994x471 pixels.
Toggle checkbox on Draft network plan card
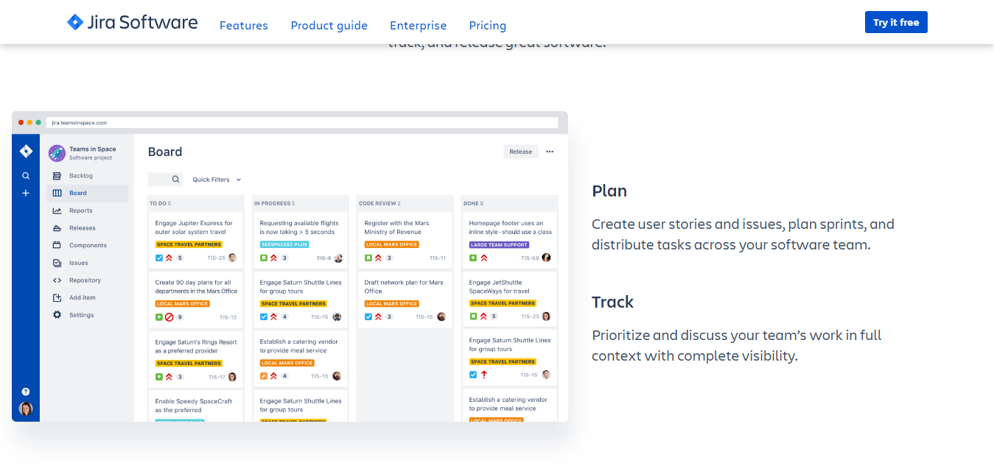pos(368,316)
